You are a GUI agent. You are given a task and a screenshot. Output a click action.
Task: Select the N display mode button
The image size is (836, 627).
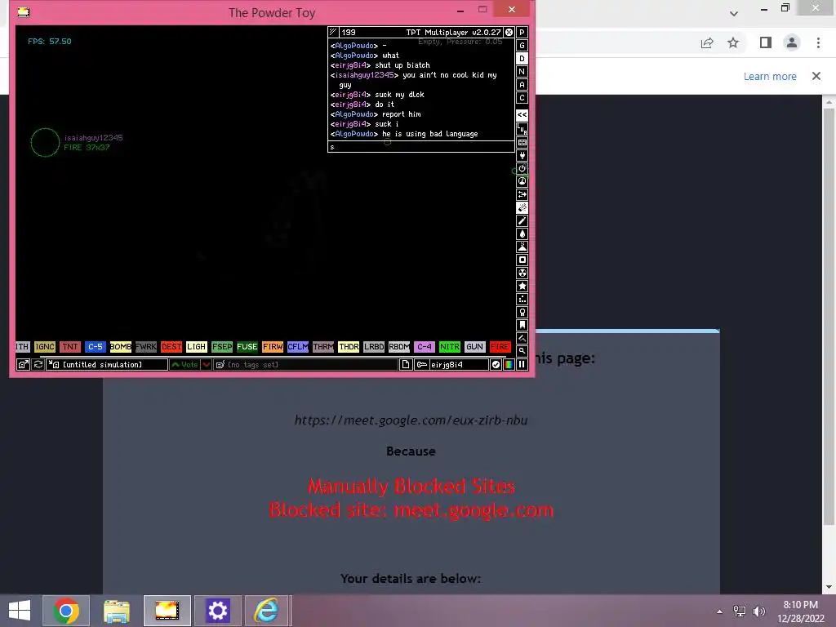pos(522,72)
